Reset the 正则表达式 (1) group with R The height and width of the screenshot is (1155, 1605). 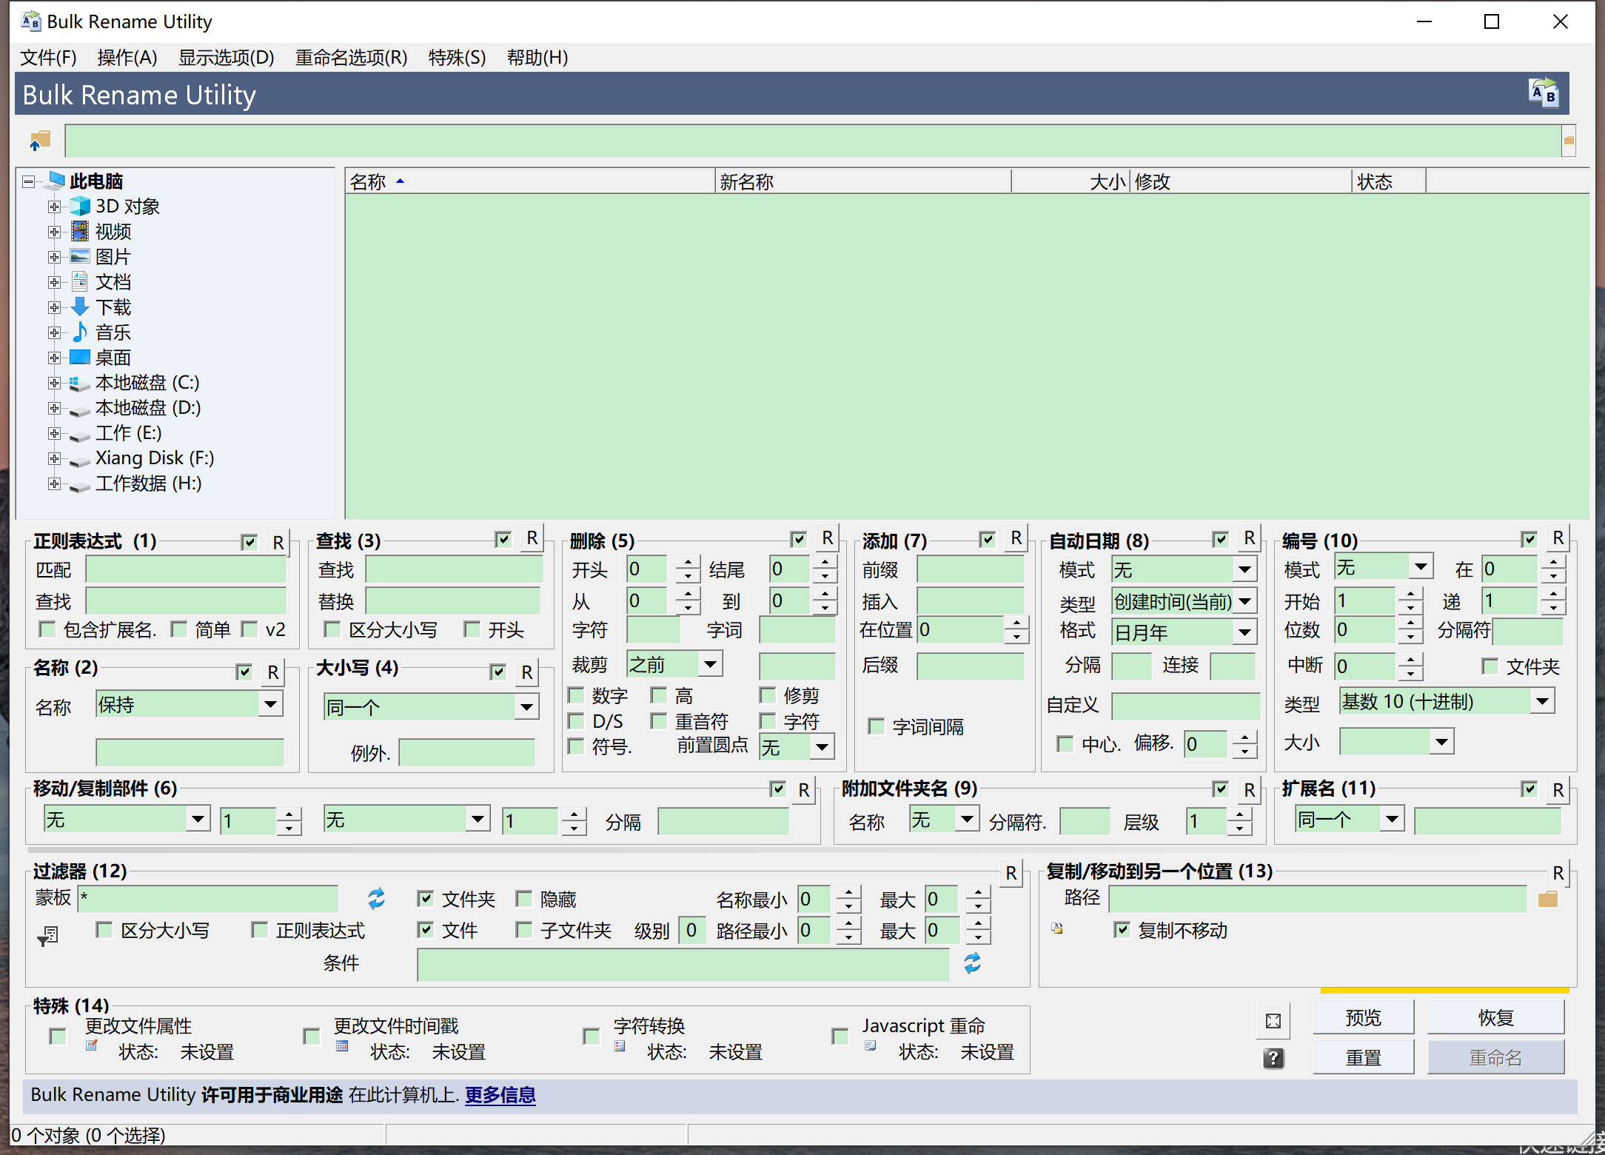tap(278, 543)
